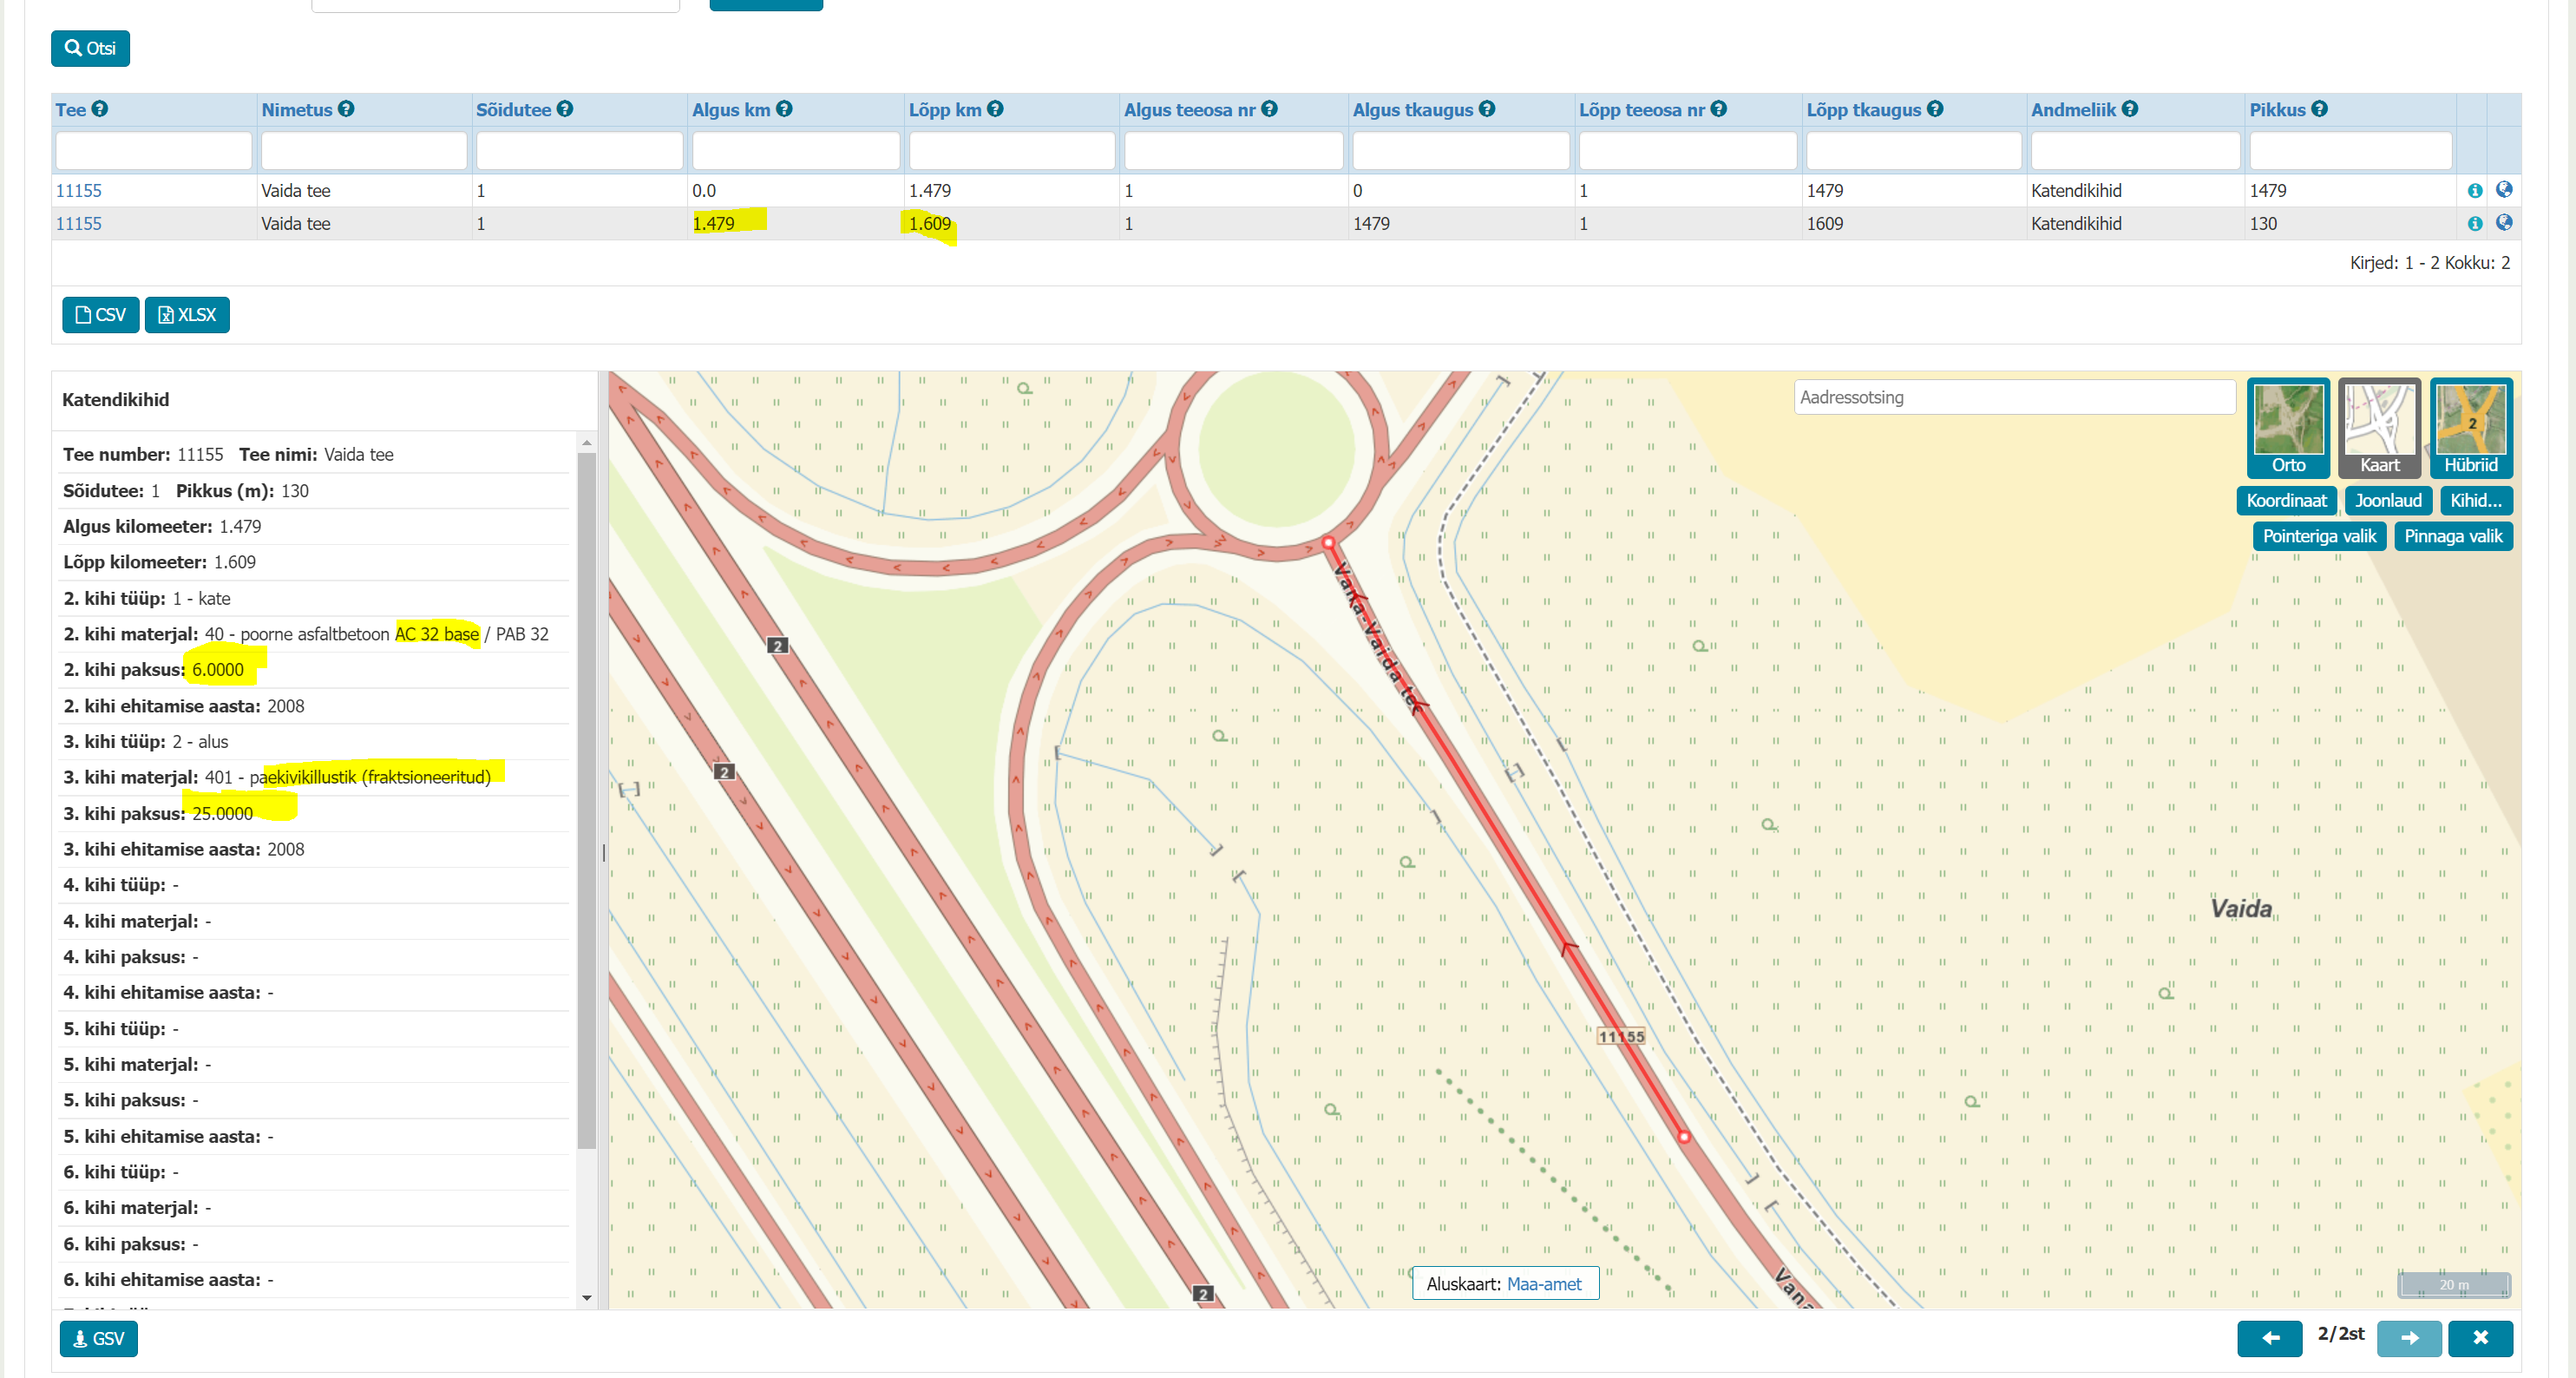Sort by Andmeliik column header

pyautogui.click(x=2073, y=110)
